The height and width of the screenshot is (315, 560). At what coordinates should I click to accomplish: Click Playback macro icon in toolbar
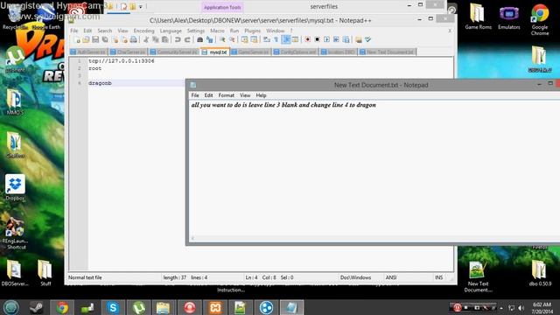pyautogui.click(x=326, y=39)
